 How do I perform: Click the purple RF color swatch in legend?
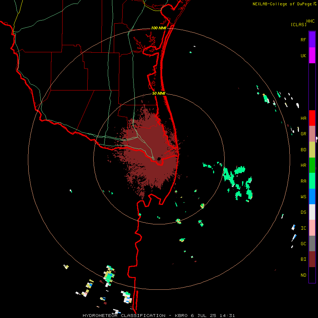312,40
